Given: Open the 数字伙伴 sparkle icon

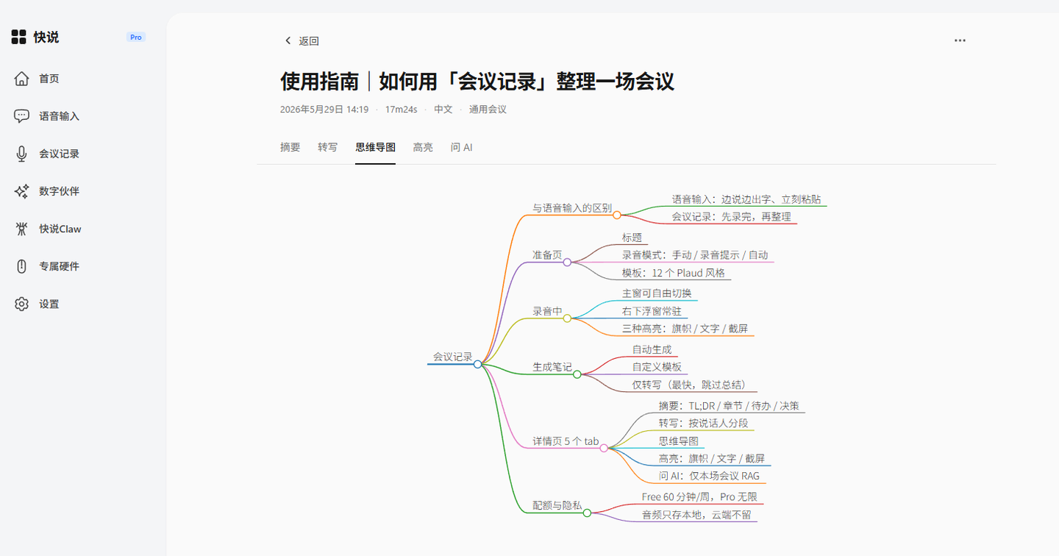Looking at the screenshot, I should [x=21, y=191].
